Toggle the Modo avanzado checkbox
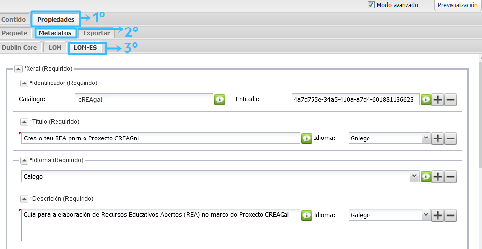 [371, 5]
